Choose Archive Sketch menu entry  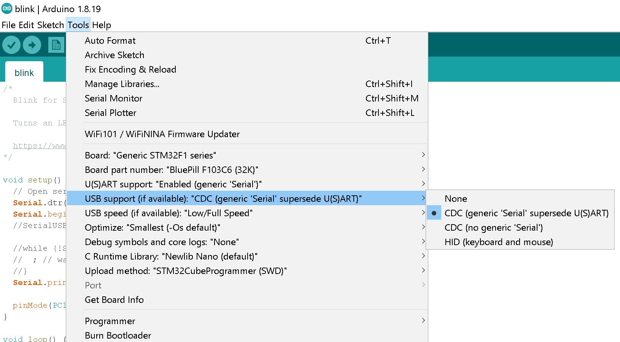point(247,55)
